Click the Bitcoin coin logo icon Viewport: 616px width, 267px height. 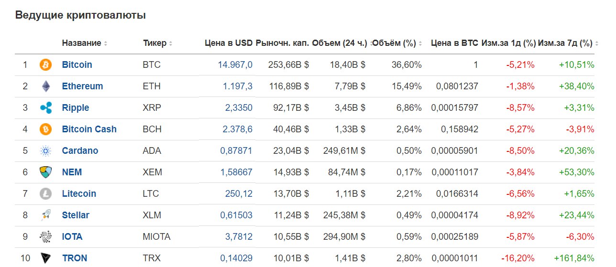point(45,64)
